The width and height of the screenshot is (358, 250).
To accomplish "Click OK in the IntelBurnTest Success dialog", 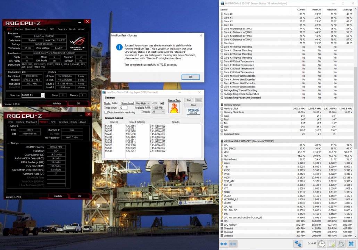I will point(191,77).
